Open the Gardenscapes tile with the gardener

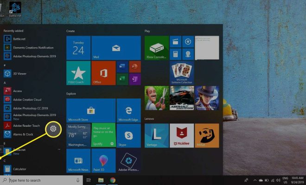click(157, 98)
